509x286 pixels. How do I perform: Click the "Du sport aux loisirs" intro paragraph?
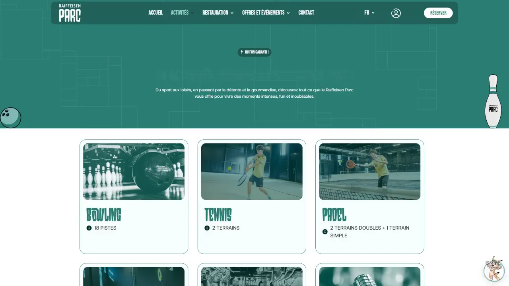tap(254, 93)
